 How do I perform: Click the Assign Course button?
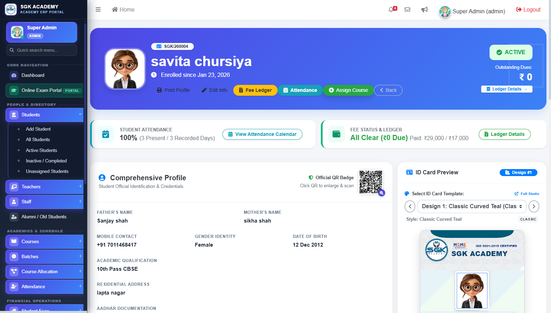[x=348, y=90]
